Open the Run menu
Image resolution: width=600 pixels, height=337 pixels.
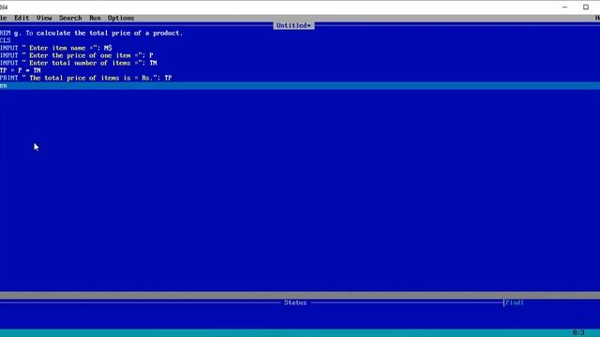click(x=95, y=18)
